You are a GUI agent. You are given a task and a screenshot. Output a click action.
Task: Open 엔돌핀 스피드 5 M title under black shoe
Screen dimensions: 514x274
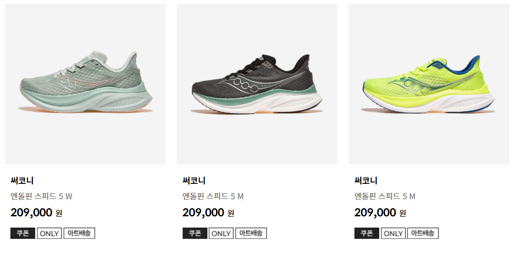(x=213, y=196)
